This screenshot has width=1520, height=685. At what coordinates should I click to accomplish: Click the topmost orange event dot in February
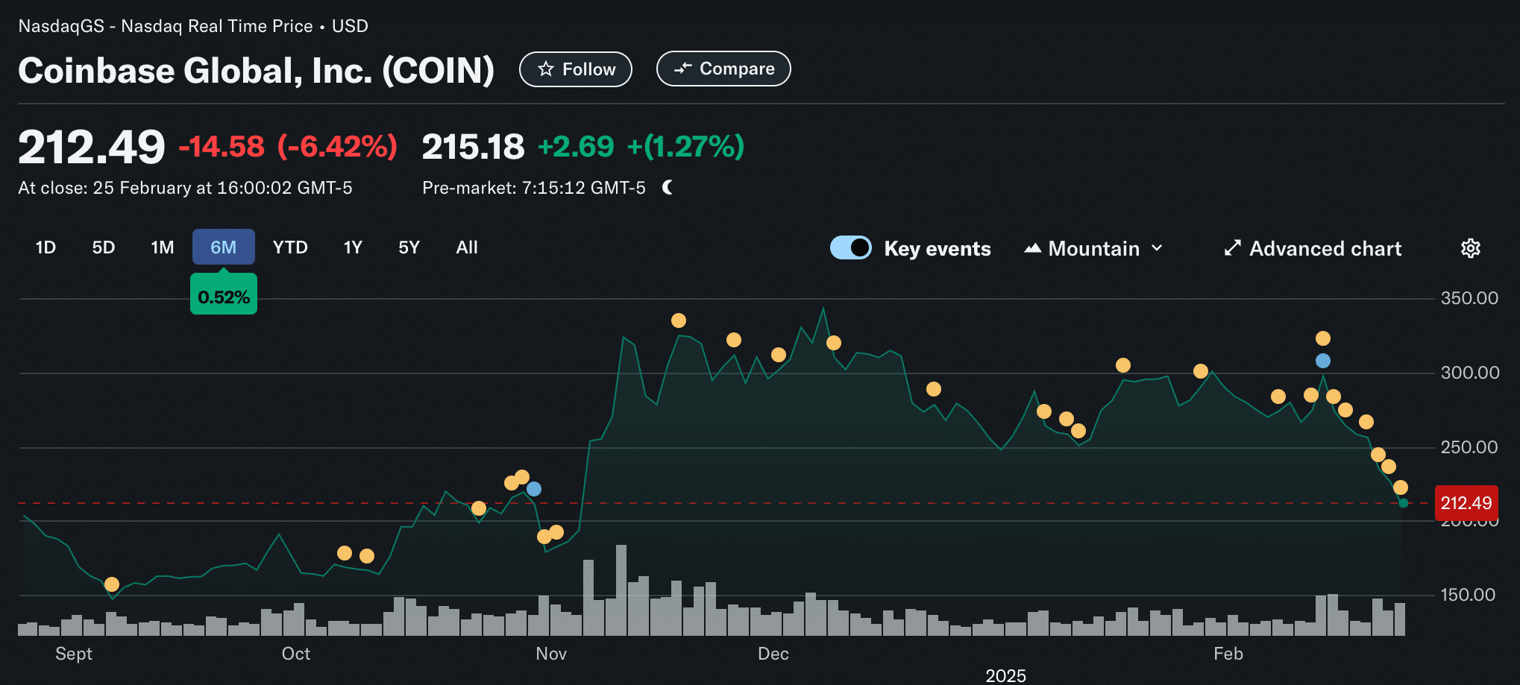[x=1323, y=338]
